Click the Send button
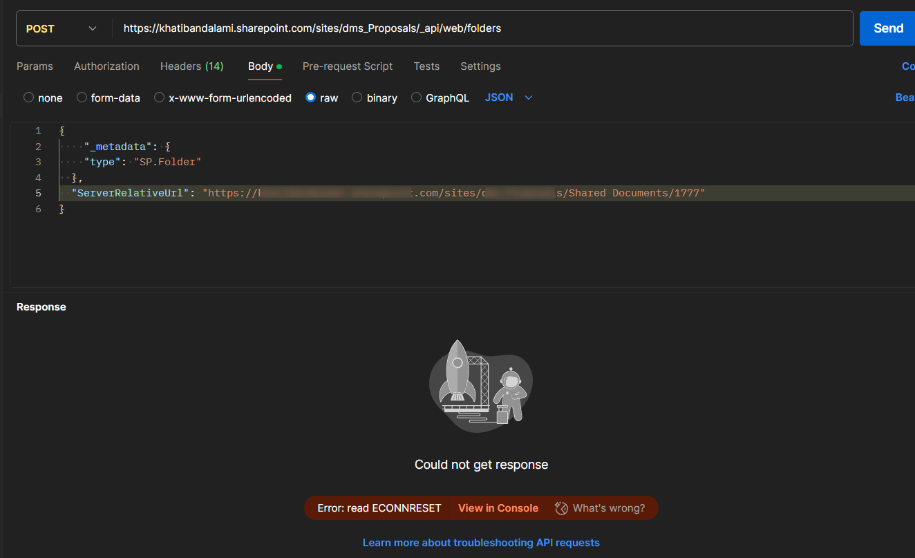915x558 pixels. 888,28
